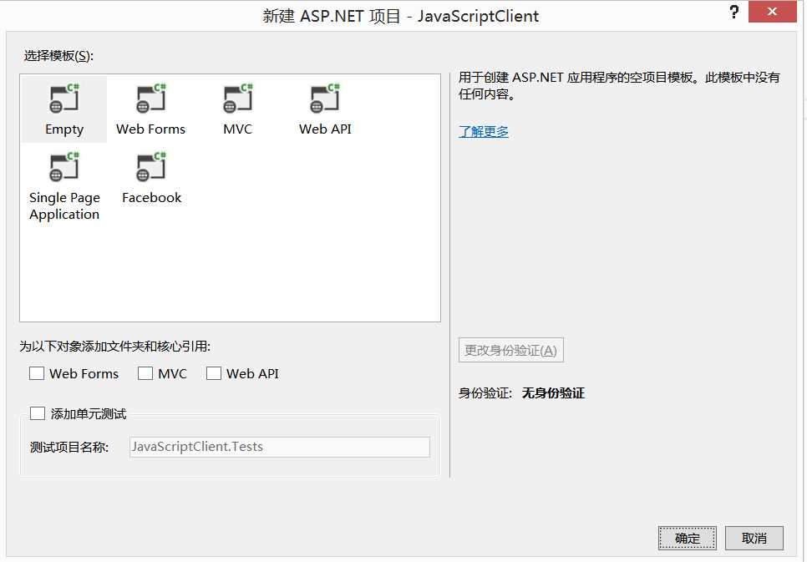Click the 选择模板(S) label
The height and width of the screenshot is (562, 807).
[x=58, y=56]
